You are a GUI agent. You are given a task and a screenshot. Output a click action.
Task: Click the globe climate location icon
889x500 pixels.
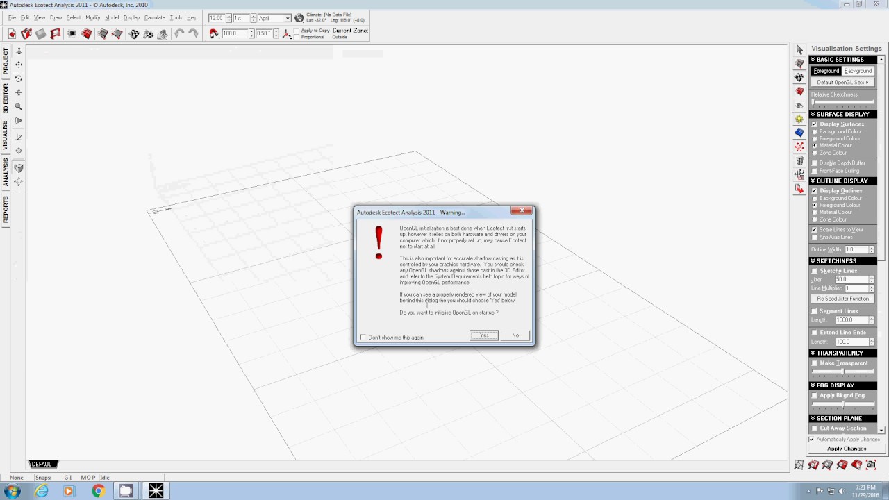[x=299, y=18]
